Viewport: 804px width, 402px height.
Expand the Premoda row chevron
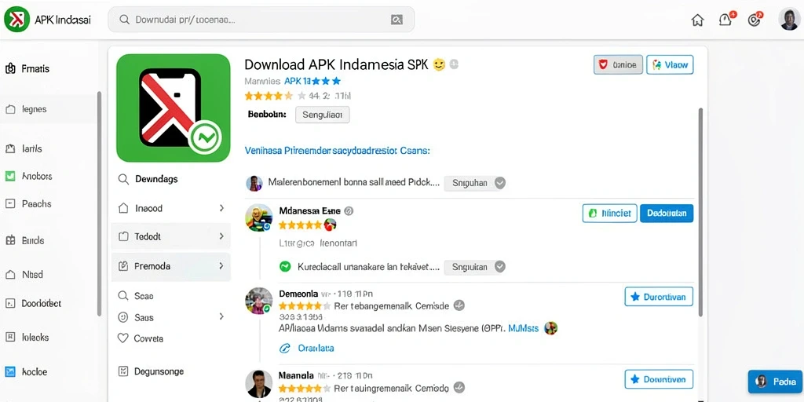click(x=221, y=266)
